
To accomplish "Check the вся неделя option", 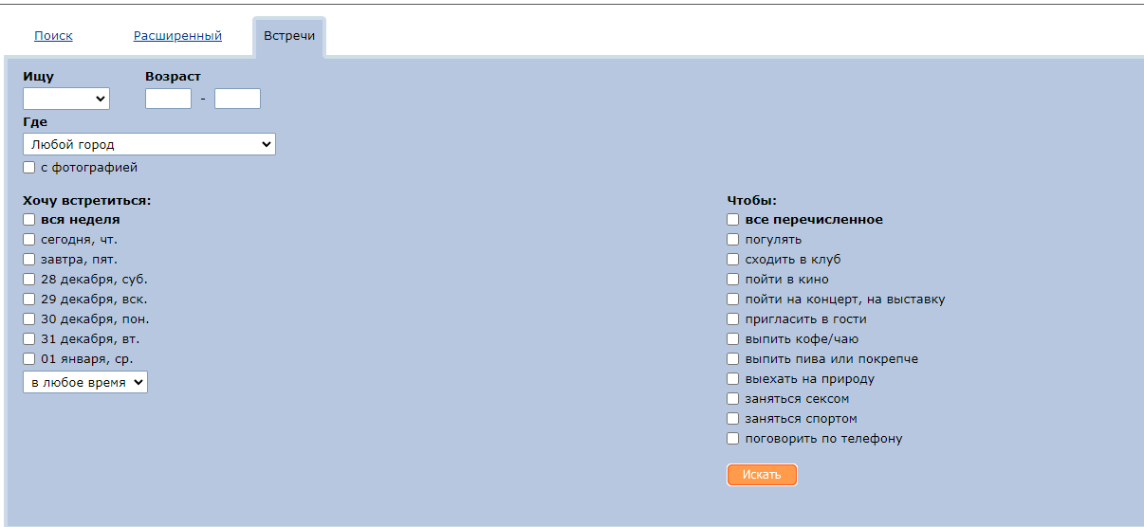I will (x=29, y=220).
